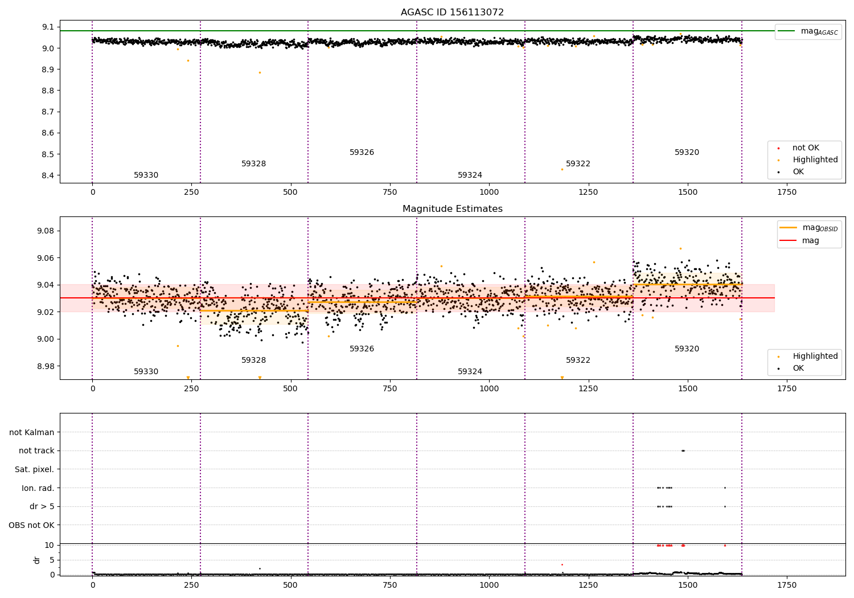The image size is (854, 598).
Task: Click the 'dr > 5' row label
Action: click(42, 507)
